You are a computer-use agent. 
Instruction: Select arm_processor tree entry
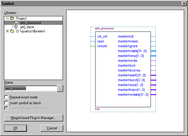pos(31,23)
